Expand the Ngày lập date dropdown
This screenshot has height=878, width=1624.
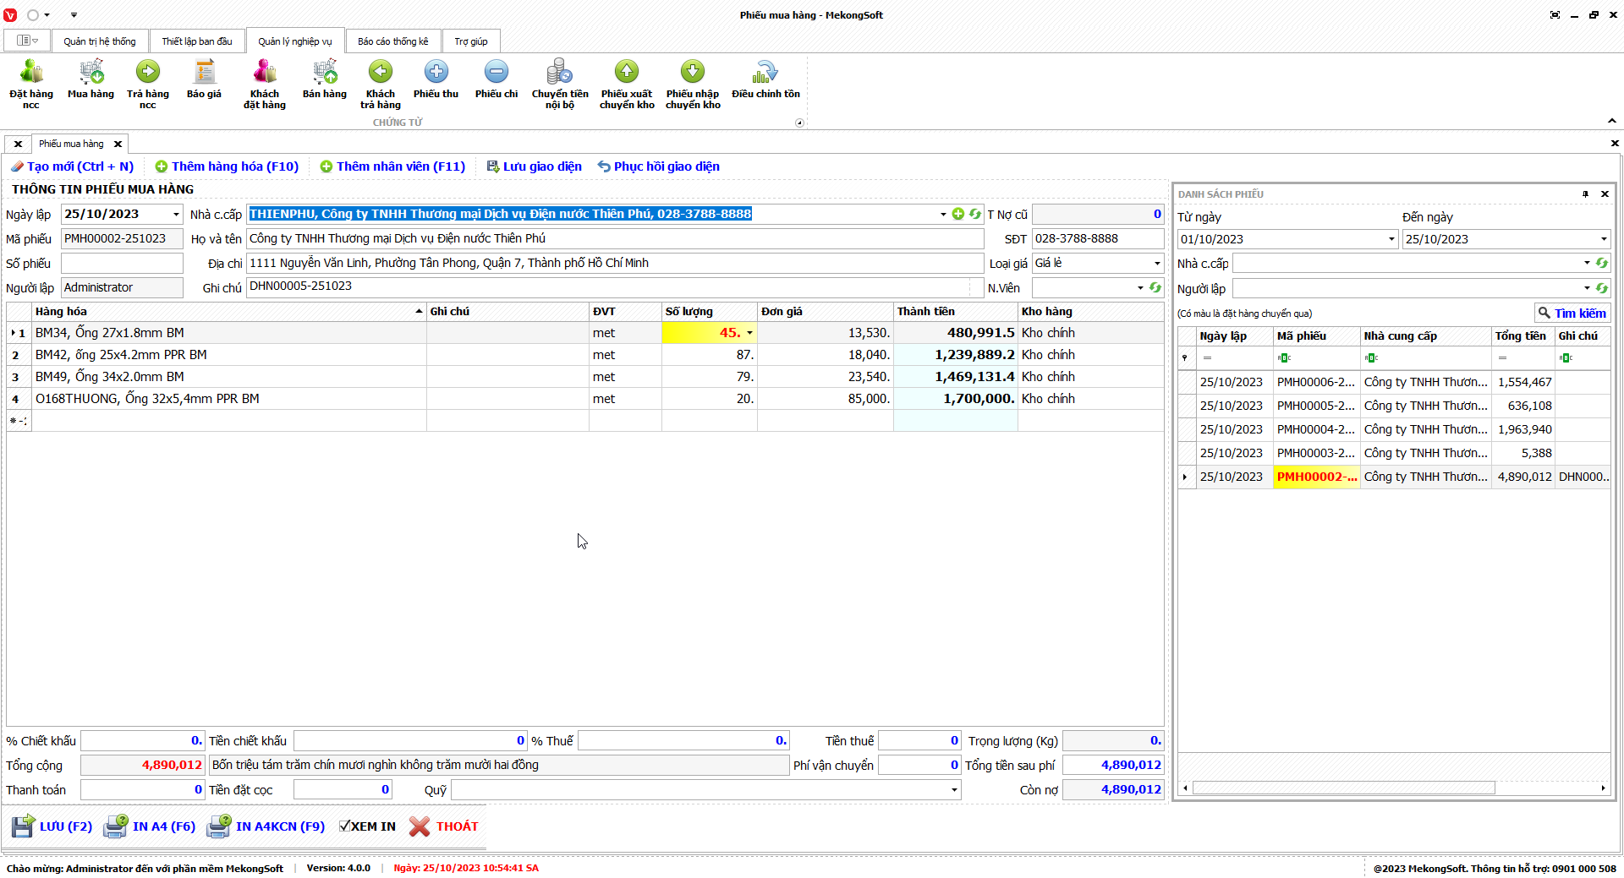point(176,215)
